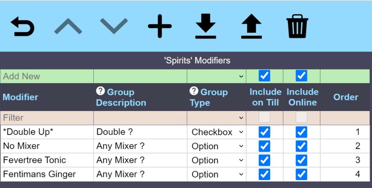Click the download arrow icon

[206, 27]
